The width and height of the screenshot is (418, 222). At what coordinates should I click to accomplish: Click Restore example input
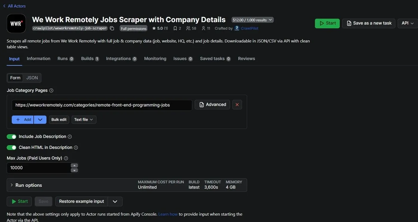[x=82, y=201]
